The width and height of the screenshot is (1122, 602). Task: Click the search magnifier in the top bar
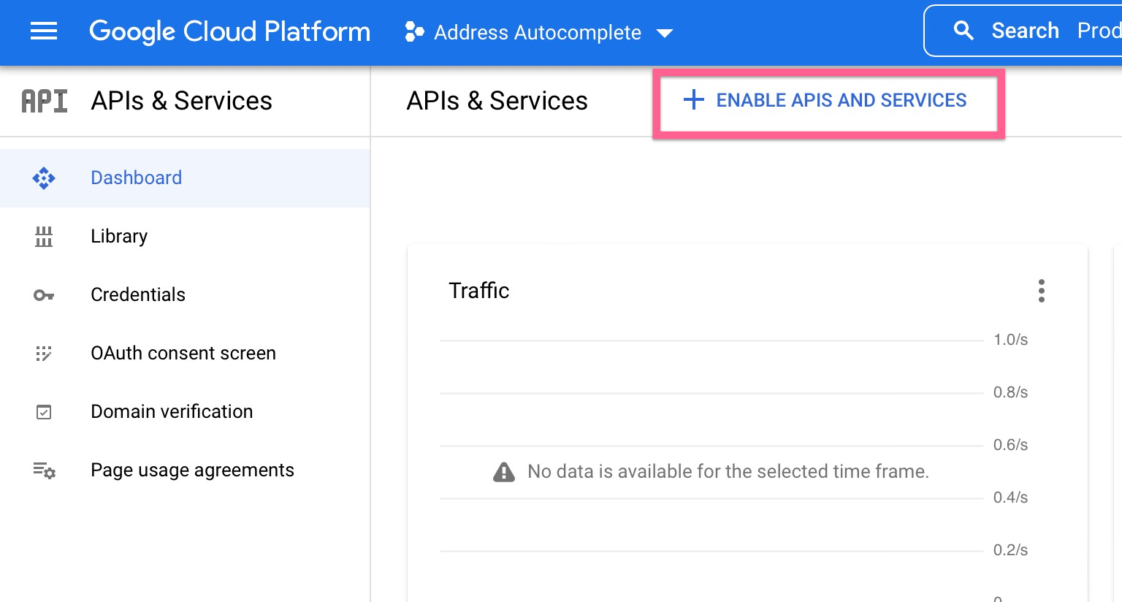pos(963,31)
